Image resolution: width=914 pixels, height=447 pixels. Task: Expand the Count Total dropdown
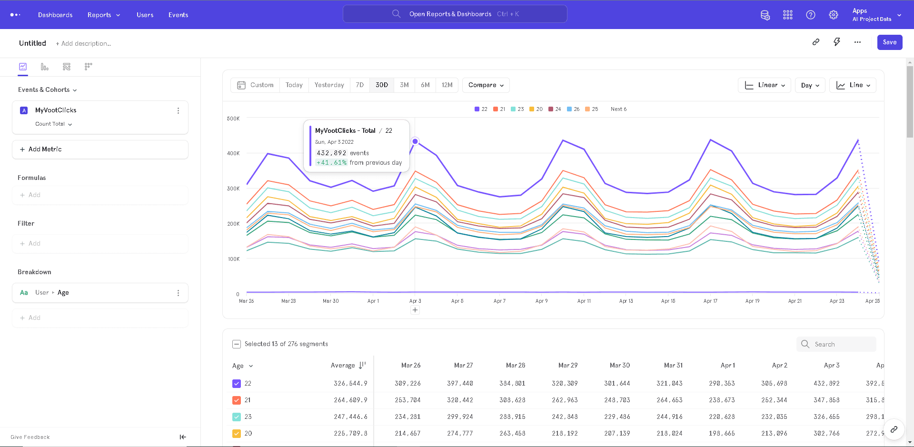[x=54, y=124]
